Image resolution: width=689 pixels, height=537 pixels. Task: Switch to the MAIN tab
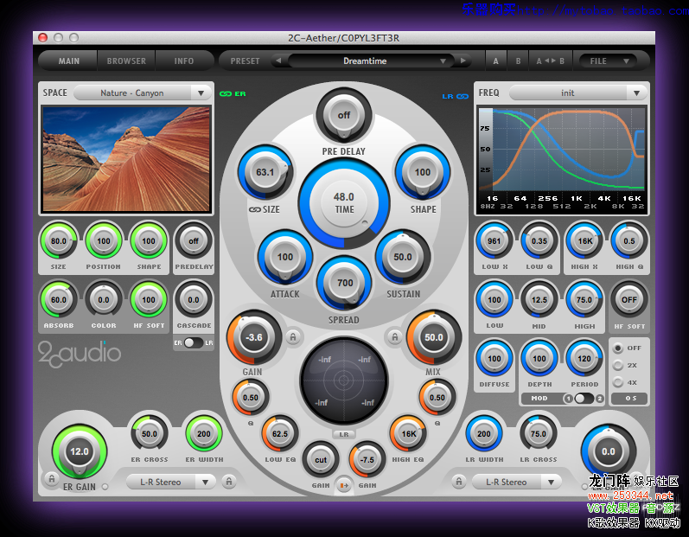(68, 61)
